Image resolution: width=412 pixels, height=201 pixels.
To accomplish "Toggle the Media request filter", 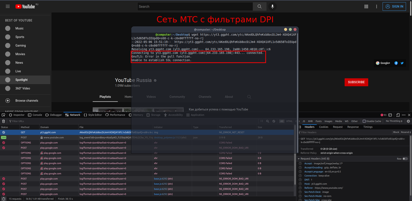I will (x=339, y=121).
